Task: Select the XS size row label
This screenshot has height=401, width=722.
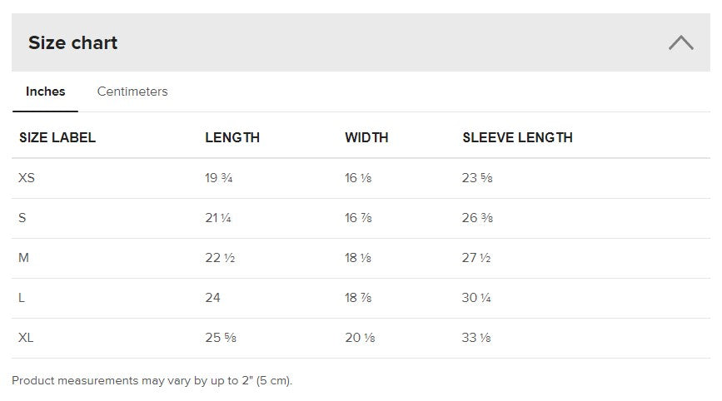Action: 27,178
